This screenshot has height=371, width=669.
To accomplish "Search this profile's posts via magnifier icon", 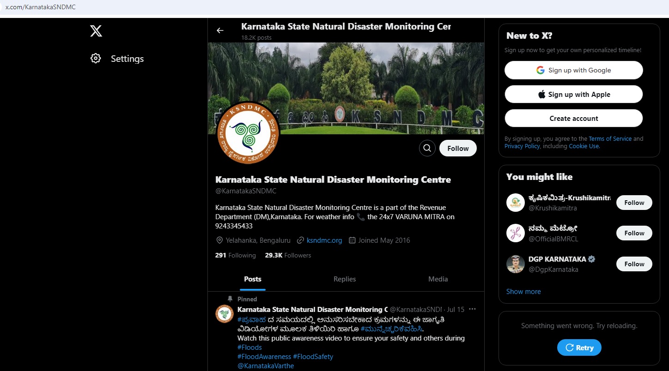I will click(x=427, y=148).
